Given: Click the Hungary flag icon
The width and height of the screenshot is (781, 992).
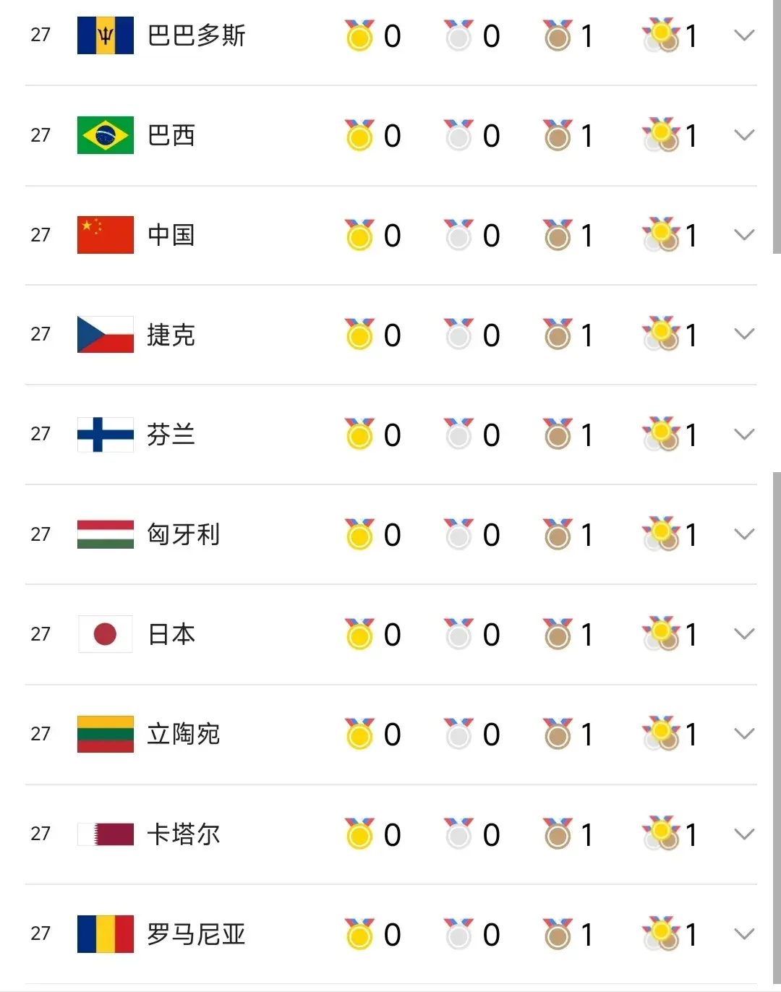Looking at the screenshot, I should pos(106,534).
